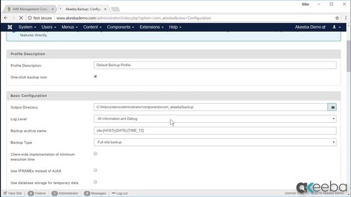Close the IAM Management Console tab
The image size is (351, 197).
click(x=53, y=9)
